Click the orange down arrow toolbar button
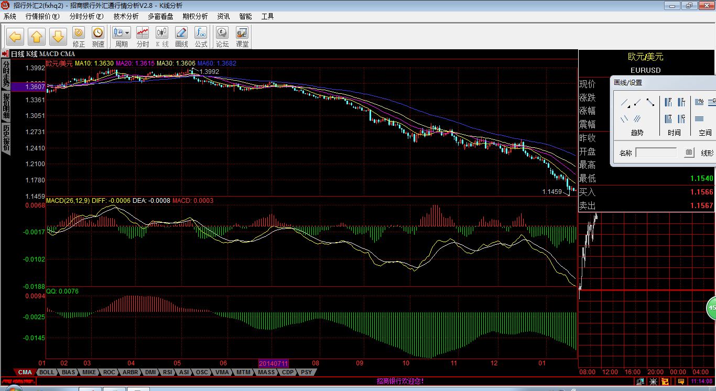This screenshot has width=716, height=391. (x=58, y=37)
